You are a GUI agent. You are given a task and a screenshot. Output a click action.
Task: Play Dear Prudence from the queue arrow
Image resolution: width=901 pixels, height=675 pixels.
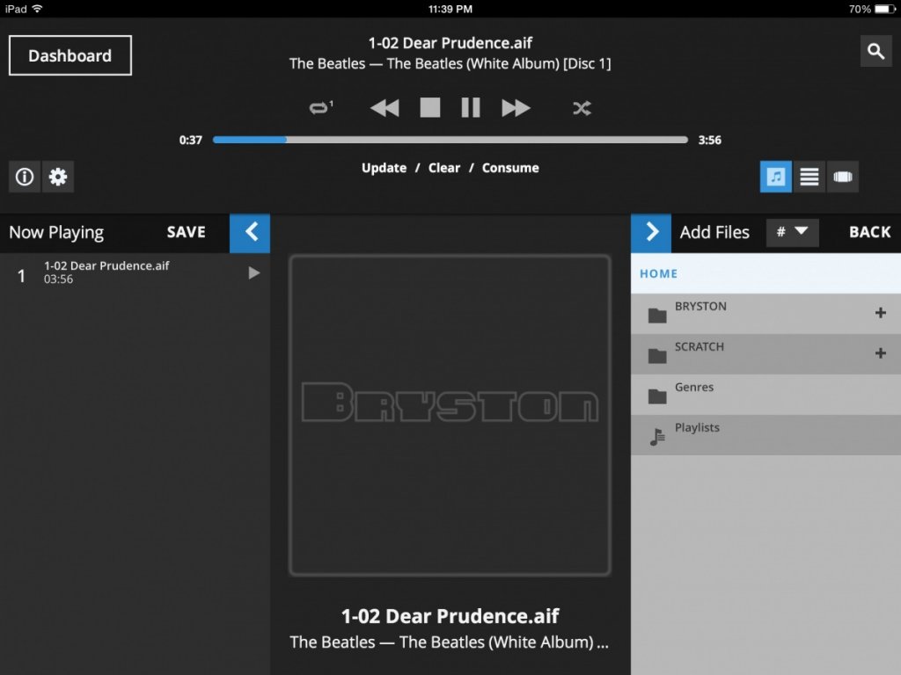click(254, 272)
